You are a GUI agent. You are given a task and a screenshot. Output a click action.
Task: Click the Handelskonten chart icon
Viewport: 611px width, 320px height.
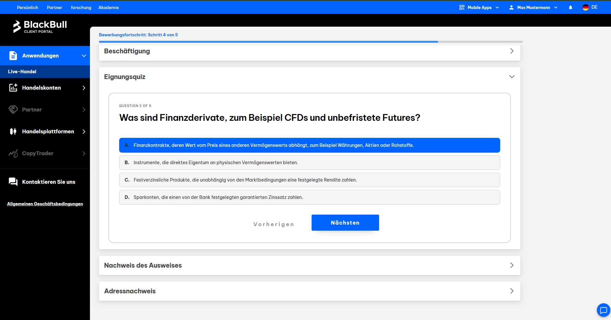coord(13,88)
